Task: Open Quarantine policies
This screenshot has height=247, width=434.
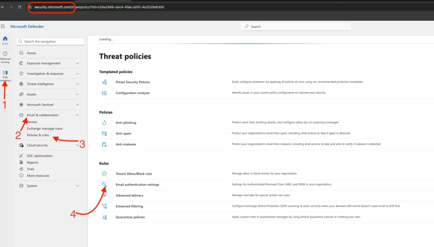Action: (130, 217)
